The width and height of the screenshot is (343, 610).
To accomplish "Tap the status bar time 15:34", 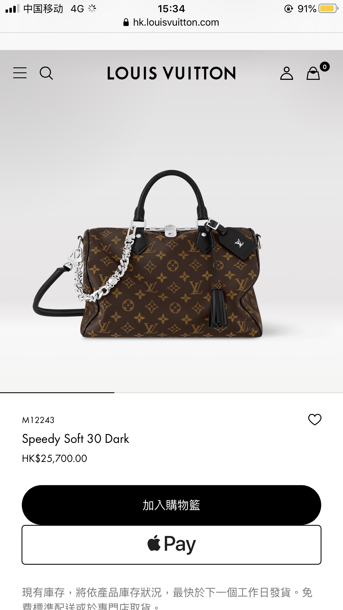I will 171,9.
